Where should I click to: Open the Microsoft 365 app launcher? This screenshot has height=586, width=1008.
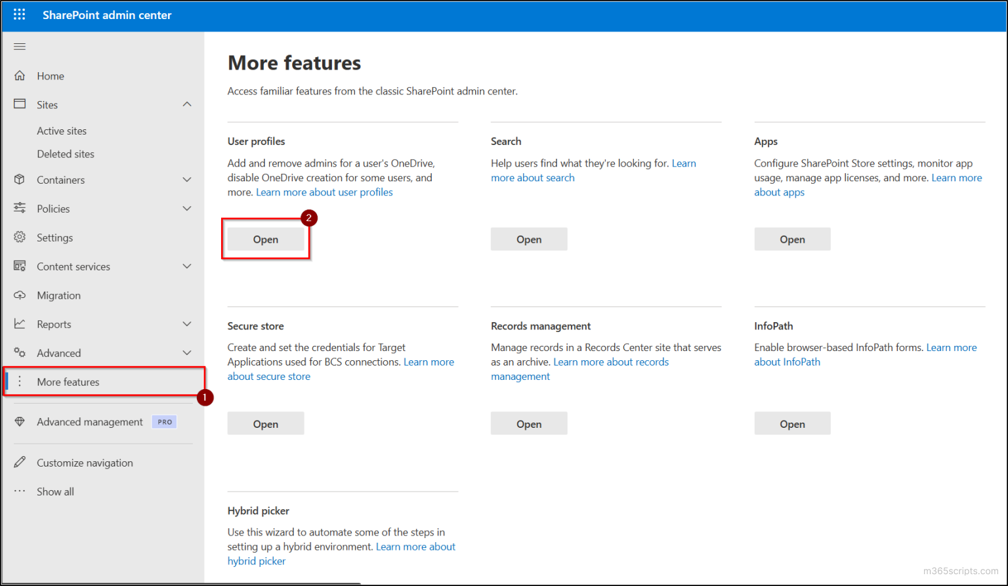click(19, 14)
